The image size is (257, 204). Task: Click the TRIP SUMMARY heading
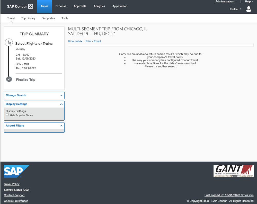pyautogui.click(x=34, y=34)
